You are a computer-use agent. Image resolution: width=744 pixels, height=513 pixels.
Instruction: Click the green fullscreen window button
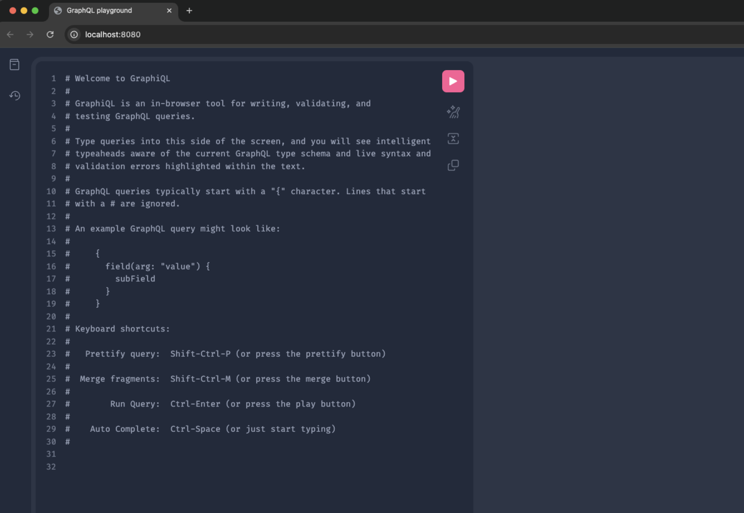[35, 11]
